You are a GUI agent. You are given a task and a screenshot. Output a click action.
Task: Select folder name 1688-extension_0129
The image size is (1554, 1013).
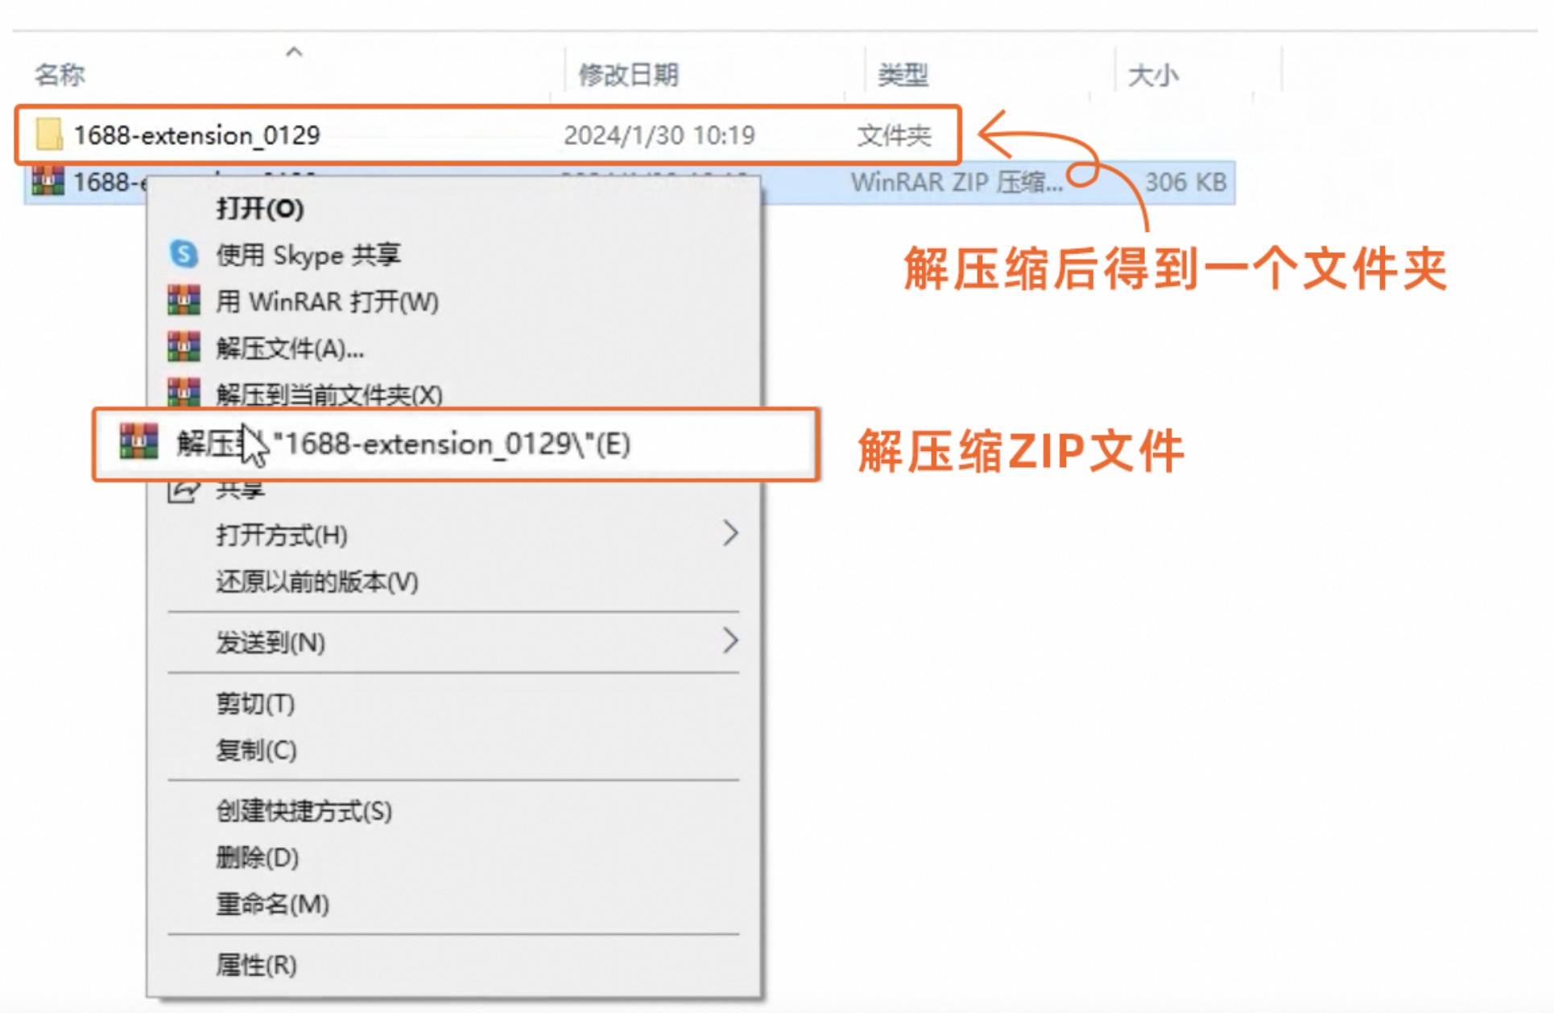pos(197,135)
